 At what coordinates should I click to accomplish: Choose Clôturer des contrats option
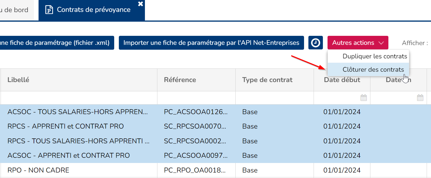click(x=373, y=70)
